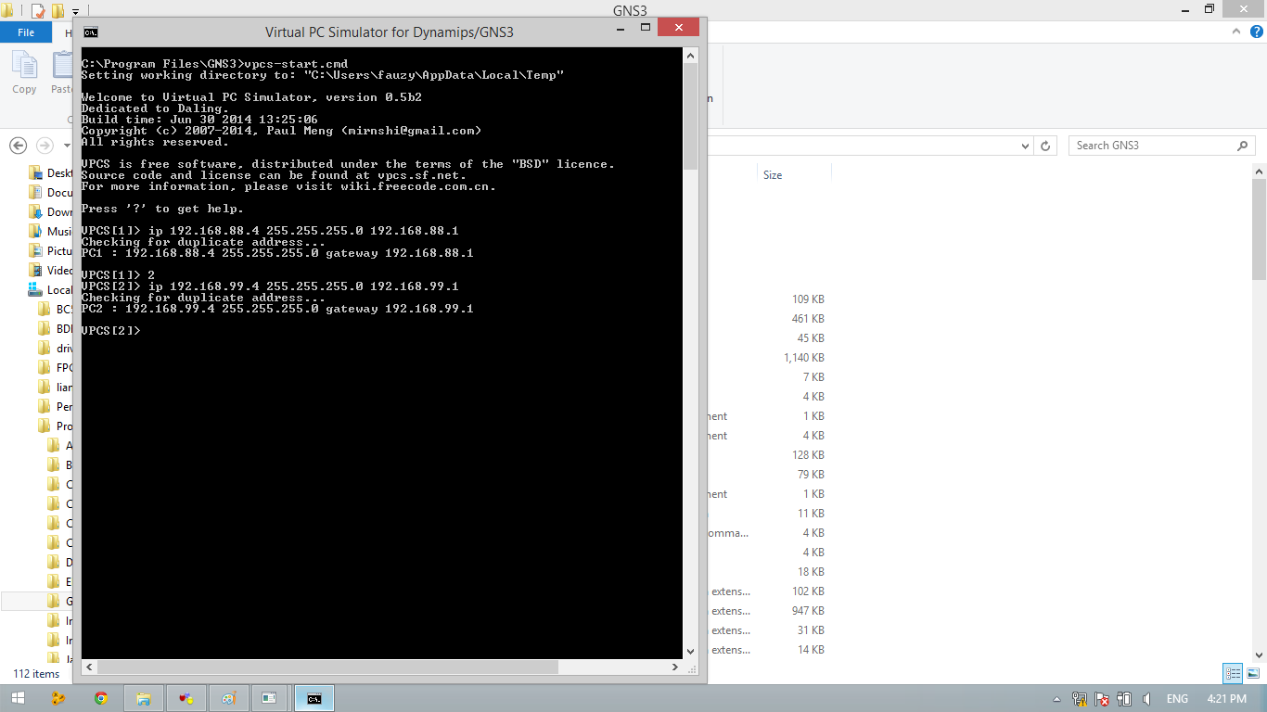Click the command prompt icon on VPCS title bar

pos(90,31)
